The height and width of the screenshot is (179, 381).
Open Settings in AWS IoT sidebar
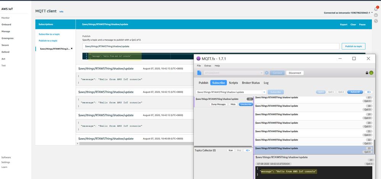pyautogui.click(x=6, y=162)
